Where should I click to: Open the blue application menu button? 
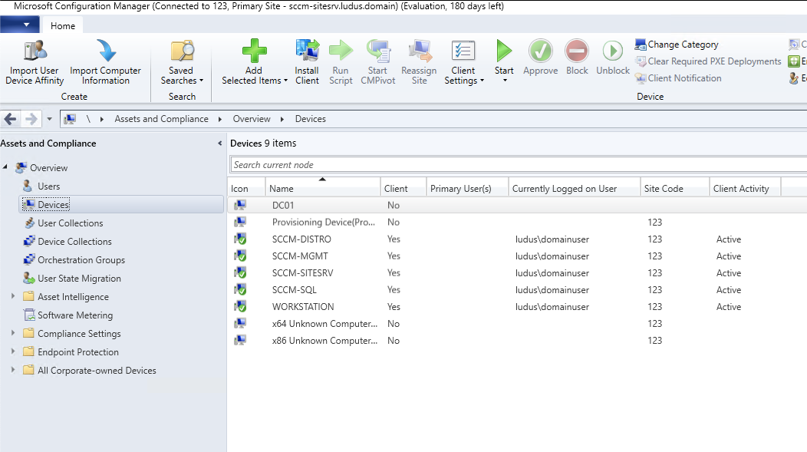[x=25, y=25]
